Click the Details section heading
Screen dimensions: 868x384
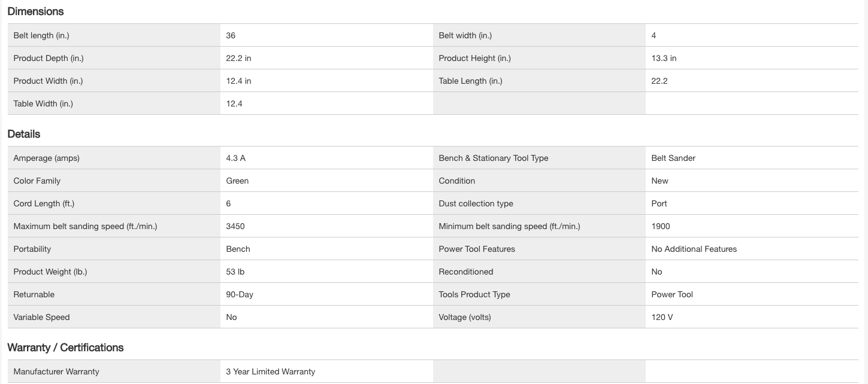click(x=24, y=134)
